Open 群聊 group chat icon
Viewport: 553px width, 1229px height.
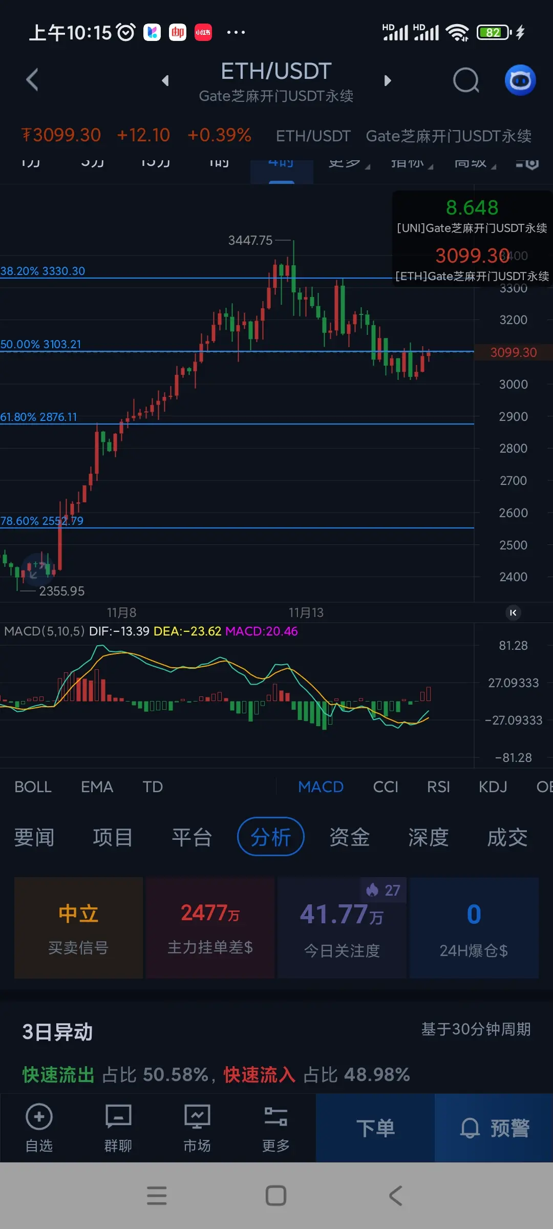pyautogui.click(x=118, y=1128)
